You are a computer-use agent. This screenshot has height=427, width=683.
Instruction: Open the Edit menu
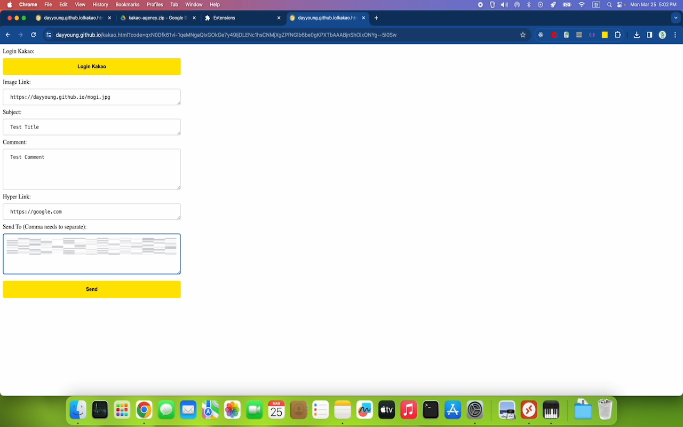pyautogui.click(x=63, y=4)
